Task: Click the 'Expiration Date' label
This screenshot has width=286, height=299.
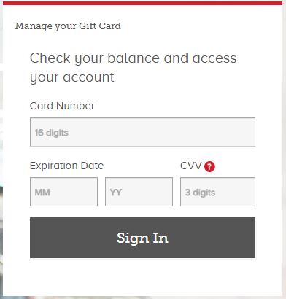Action: 66,166
